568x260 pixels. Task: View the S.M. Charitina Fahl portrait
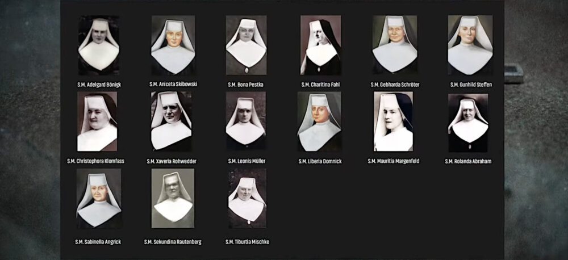point(320,45)
